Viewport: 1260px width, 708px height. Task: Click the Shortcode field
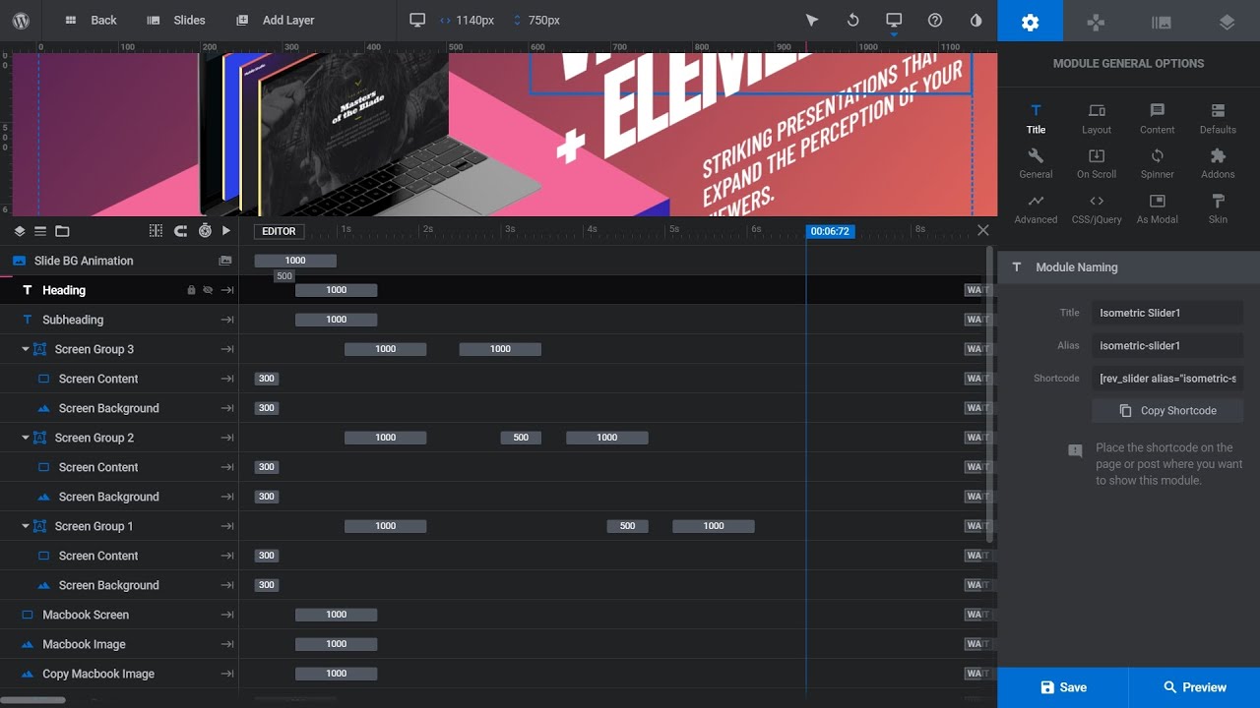(x=1167, y=379)
